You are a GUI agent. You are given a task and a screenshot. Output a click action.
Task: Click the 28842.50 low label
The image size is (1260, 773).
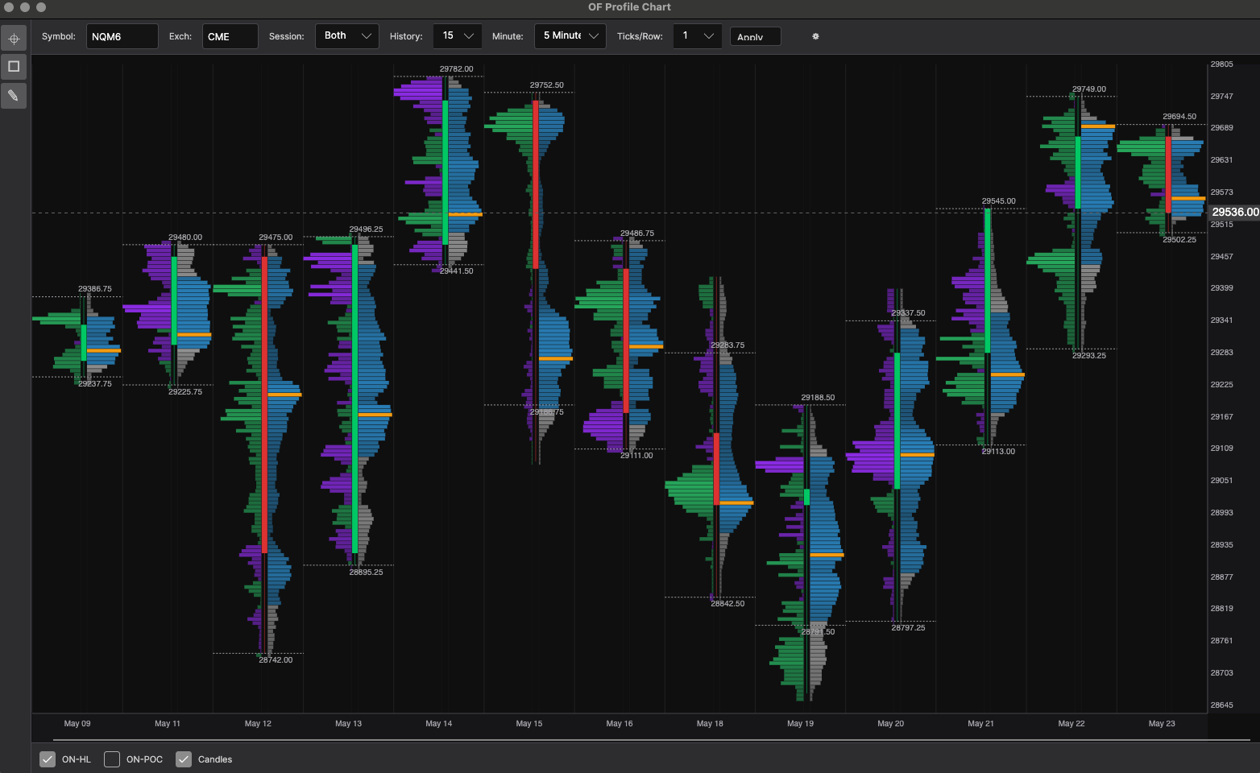pos(727,603)
